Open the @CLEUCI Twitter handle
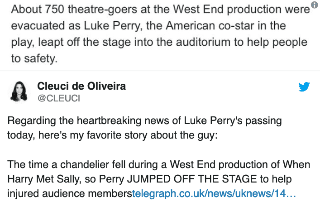The image size is (320, 202). 58,98
